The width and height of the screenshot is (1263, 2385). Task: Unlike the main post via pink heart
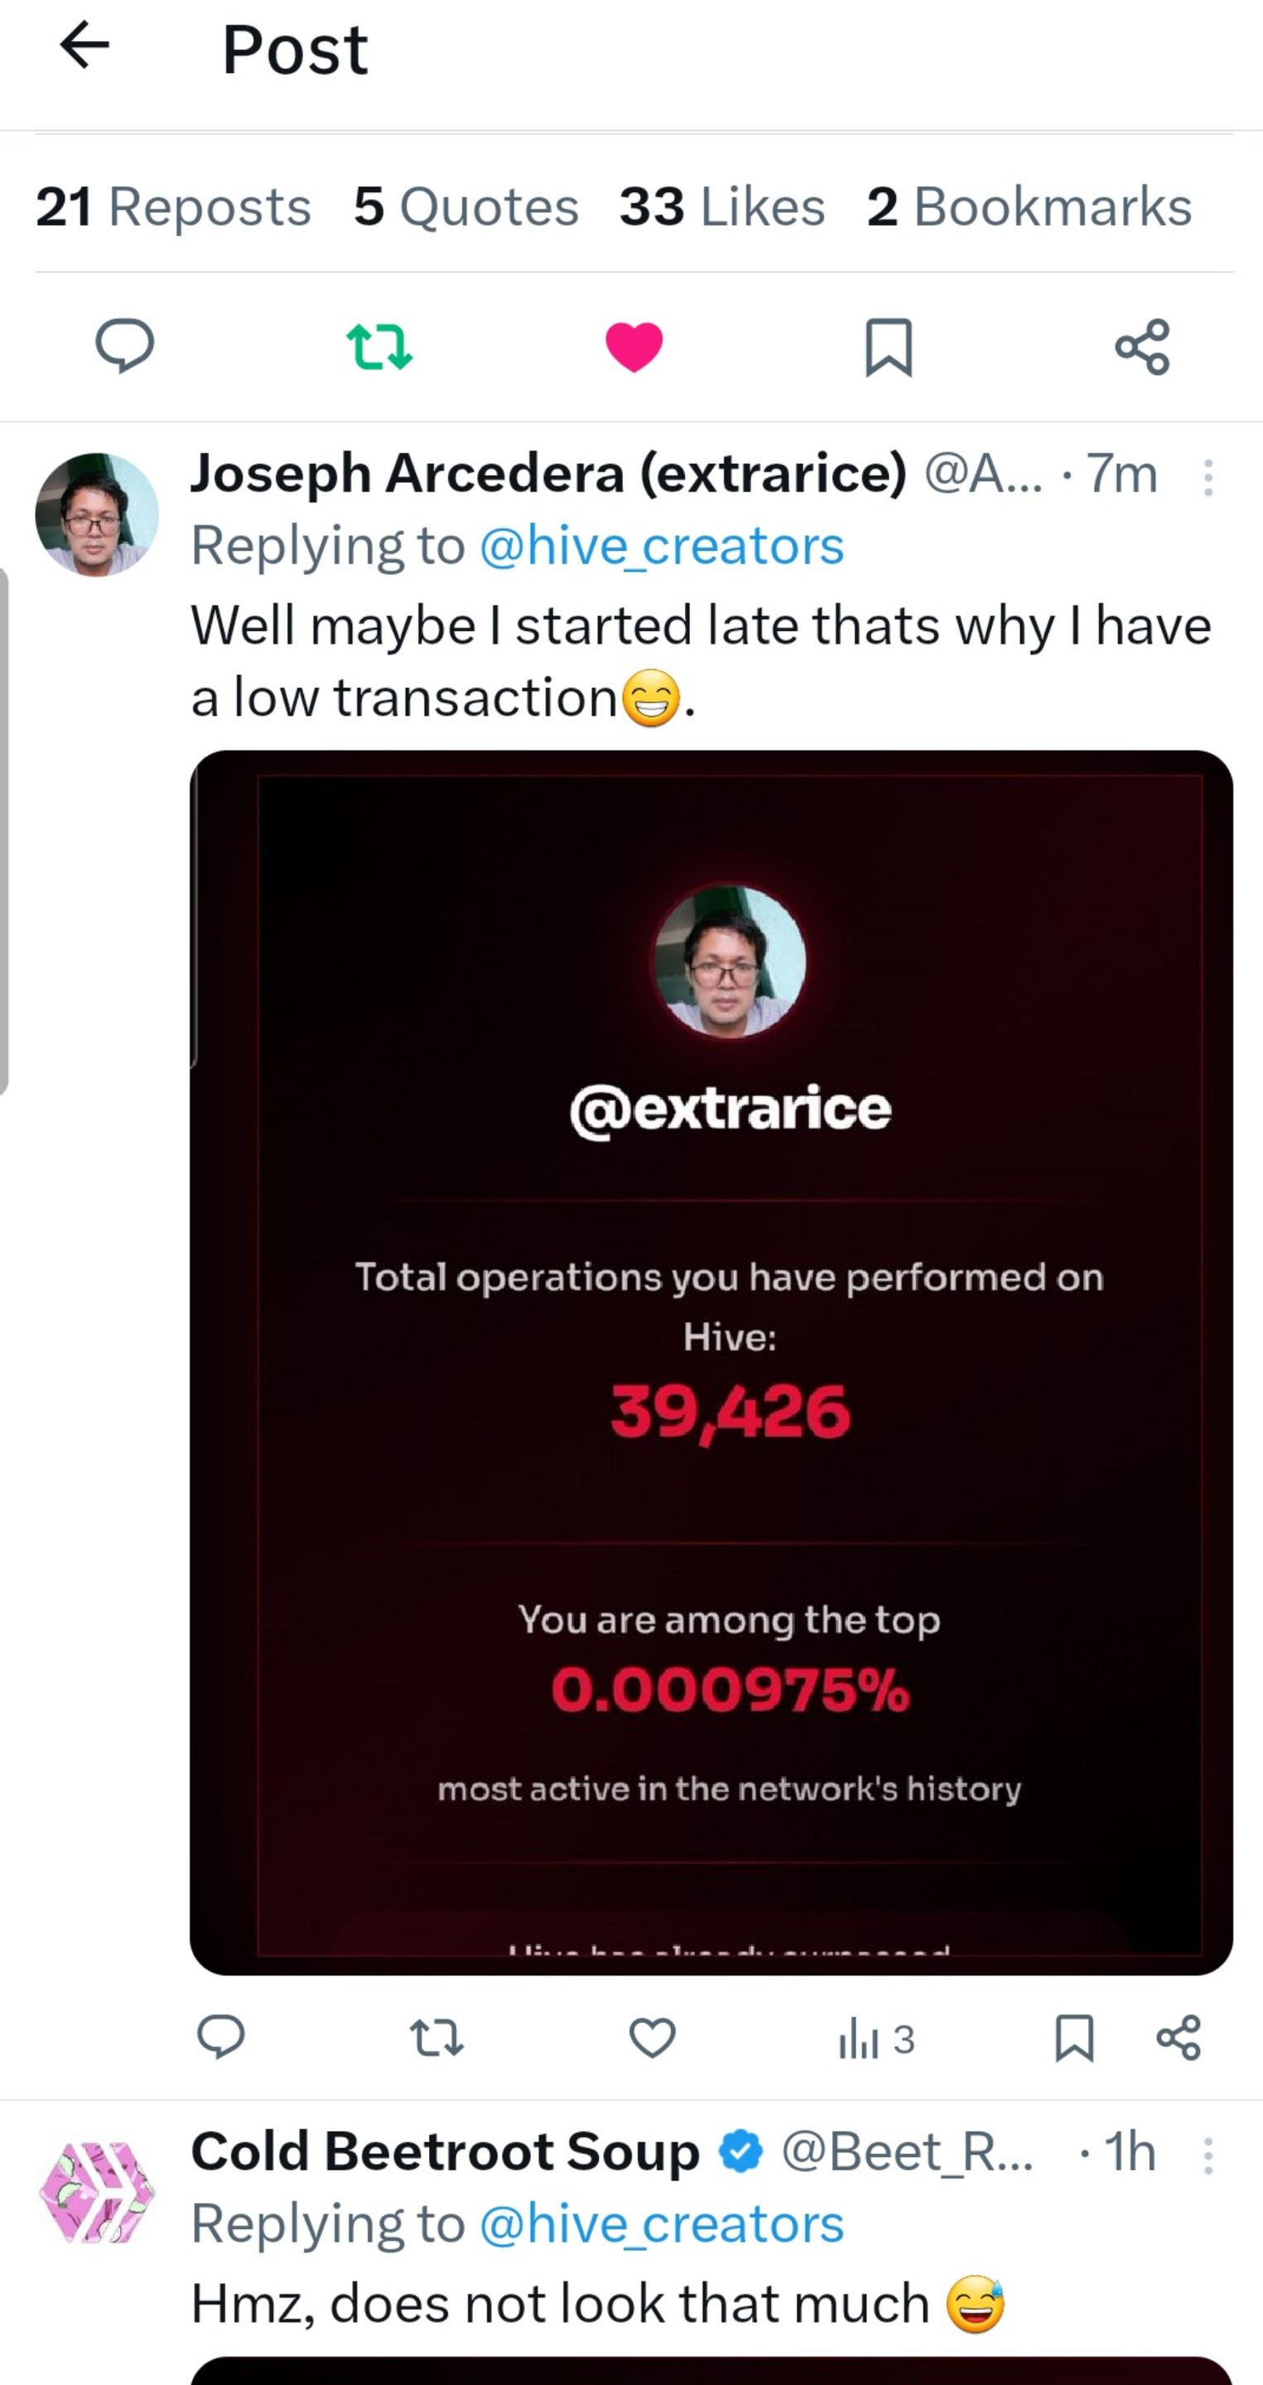pyautogui.click(x=634, y=347)
